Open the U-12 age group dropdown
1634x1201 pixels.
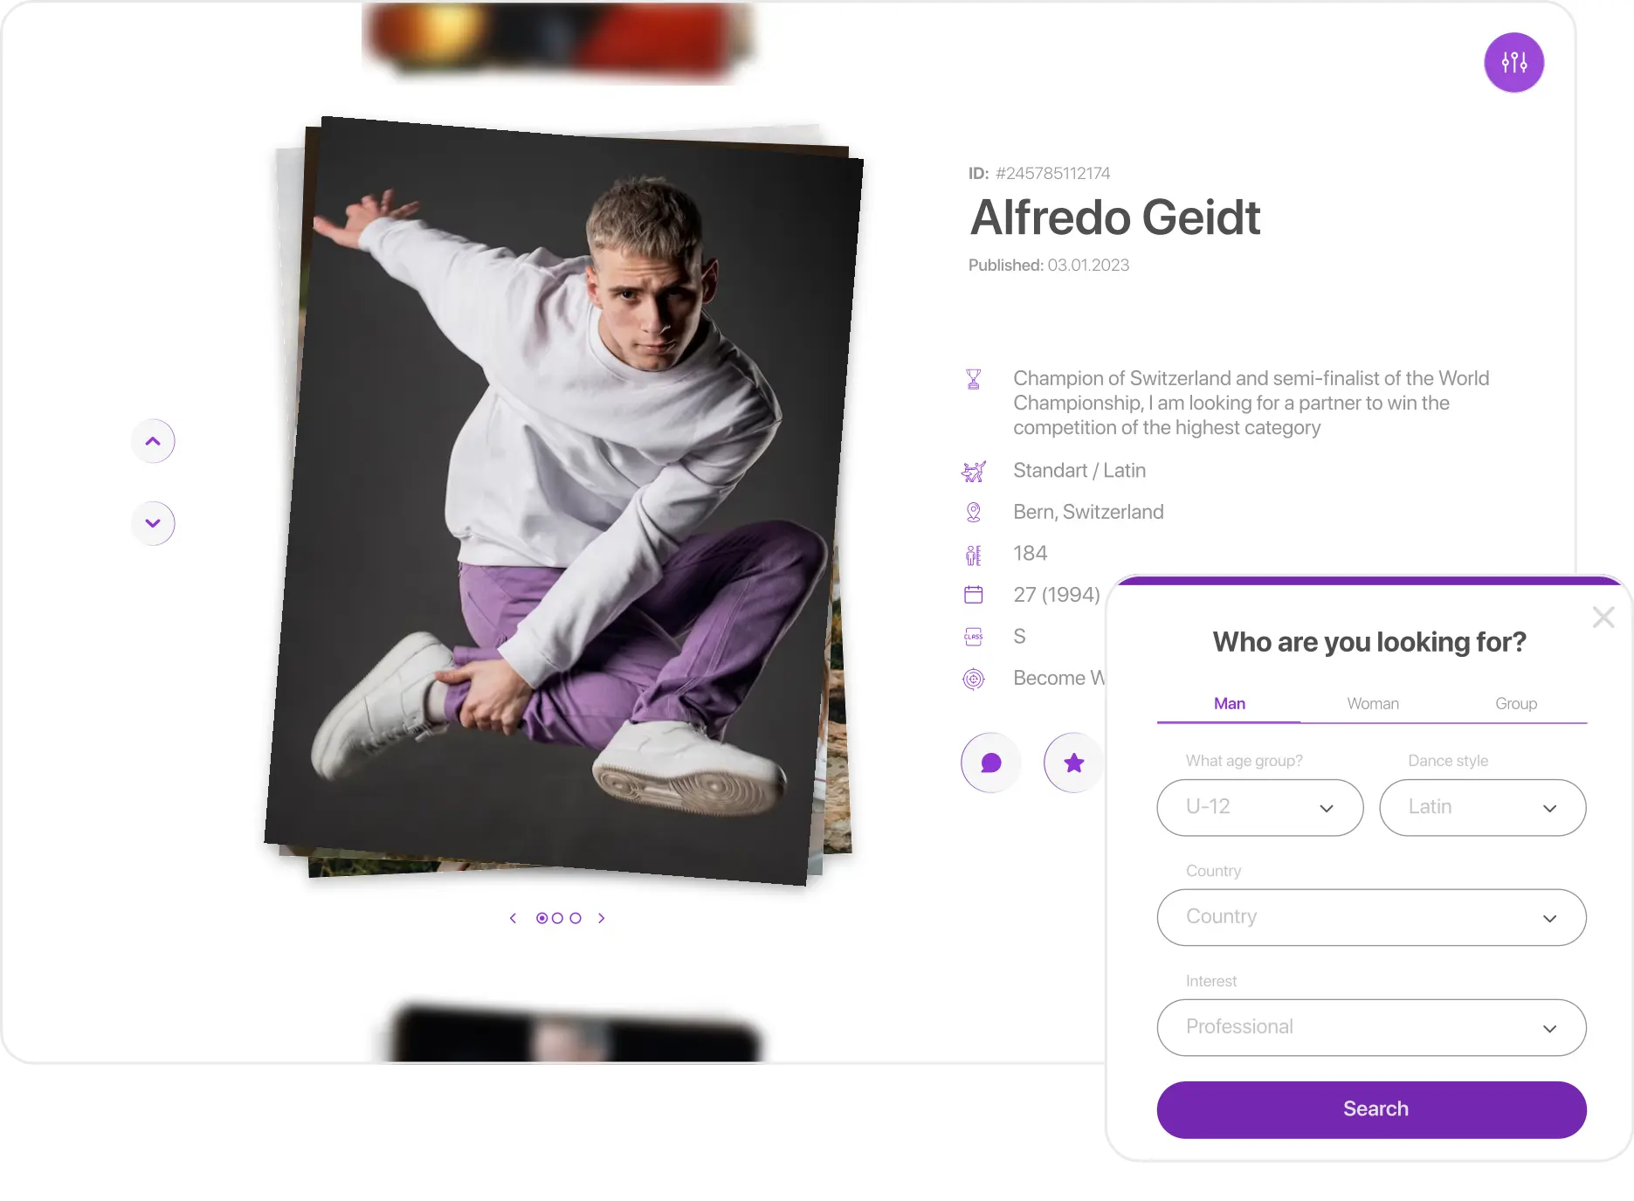pyautogui.click(x=1259, y=807)
